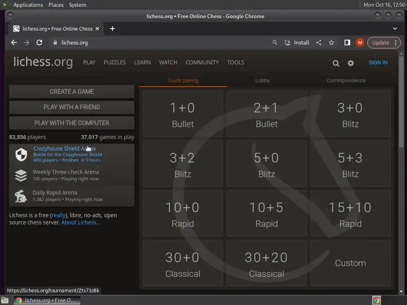Start a 10+5 Rapid game
Image resolution: width=407 pixels, height=305 pixels.
pyautogui.click(x=267, y=213)
